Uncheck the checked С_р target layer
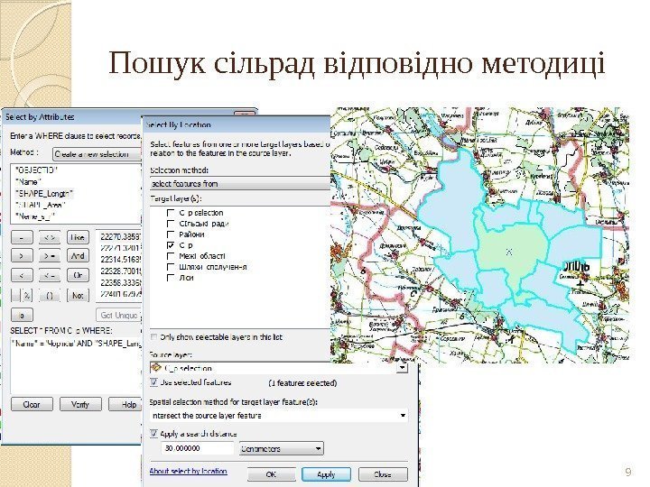 click(171, 245)
